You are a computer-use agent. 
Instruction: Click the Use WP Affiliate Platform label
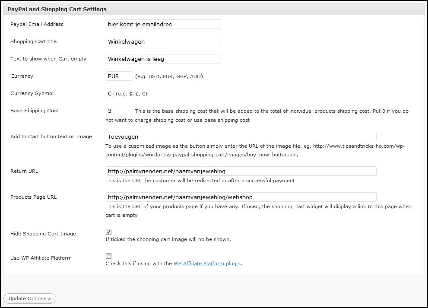pos(41,258)
